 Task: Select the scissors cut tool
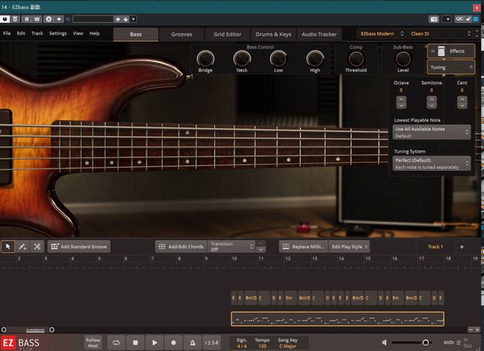37,247
